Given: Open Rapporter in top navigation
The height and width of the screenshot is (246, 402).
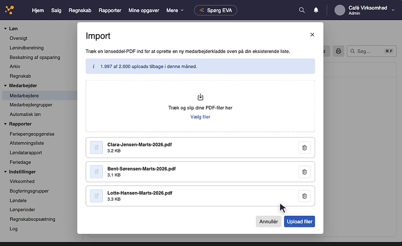Looking at the screenshot, I should pyautogui.click(x=110, y=10).
